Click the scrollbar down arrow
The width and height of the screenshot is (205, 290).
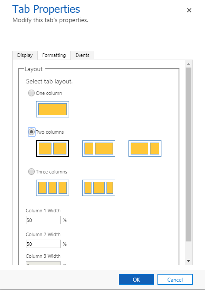pyautogui.click(x=188, y=261)
